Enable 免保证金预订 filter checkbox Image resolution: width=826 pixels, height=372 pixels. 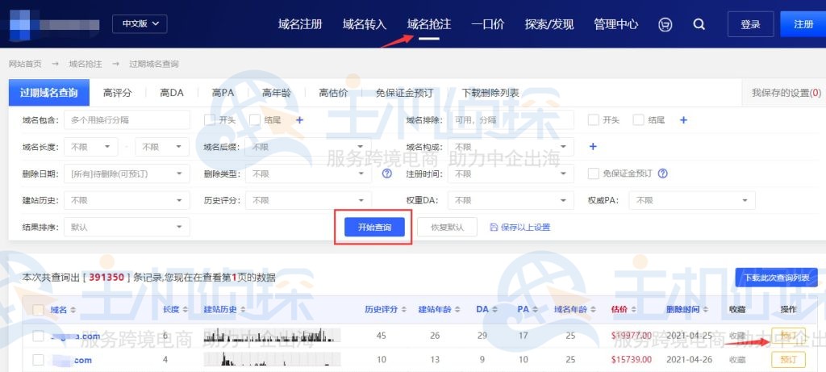pyautogui.click(x=593, y=173)
